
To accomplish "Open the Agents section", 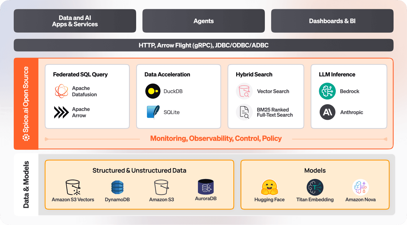I will click(x=203, y=21).
